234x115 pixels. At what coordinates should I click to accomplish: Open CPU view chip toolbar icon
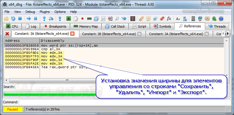68,19
